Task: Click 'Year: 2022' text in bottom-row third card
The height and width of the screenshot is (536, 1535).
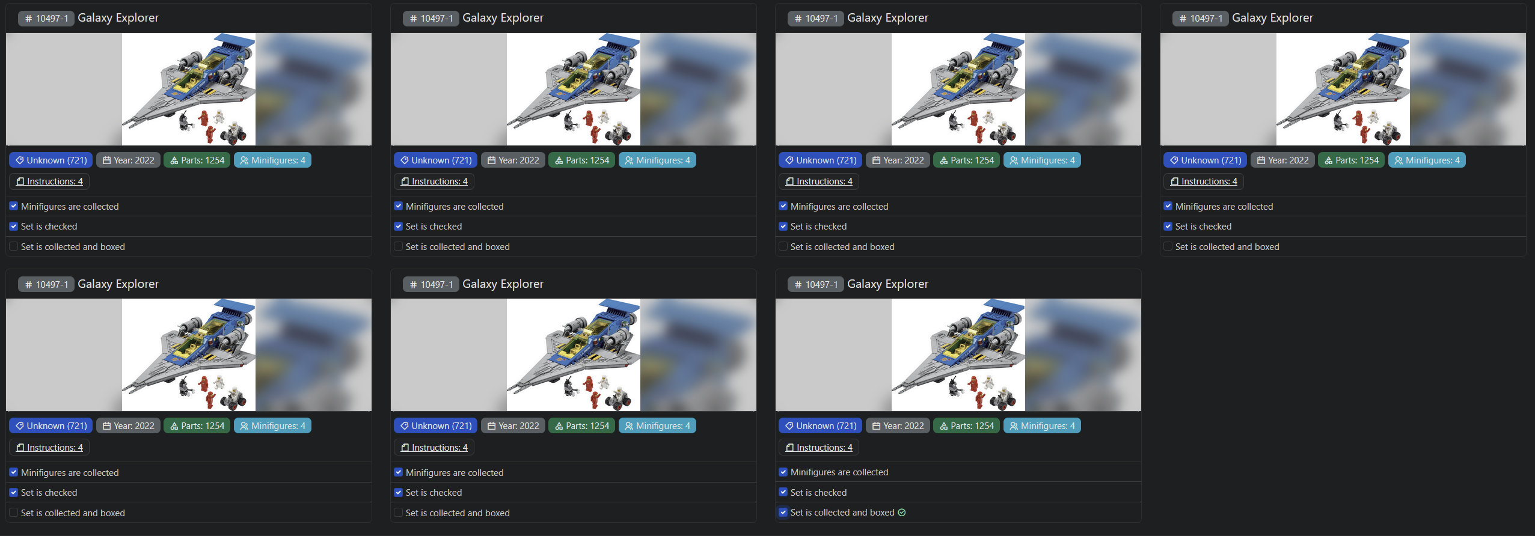Action: click(904, 426)
